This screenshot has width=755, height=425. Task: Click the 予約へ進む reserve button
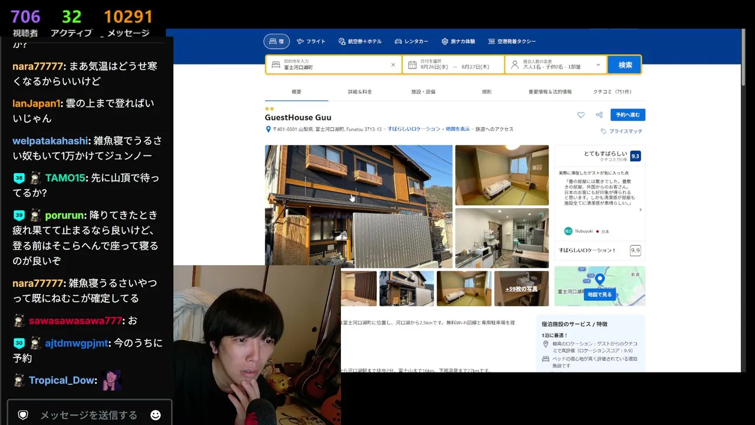[628, 115]
